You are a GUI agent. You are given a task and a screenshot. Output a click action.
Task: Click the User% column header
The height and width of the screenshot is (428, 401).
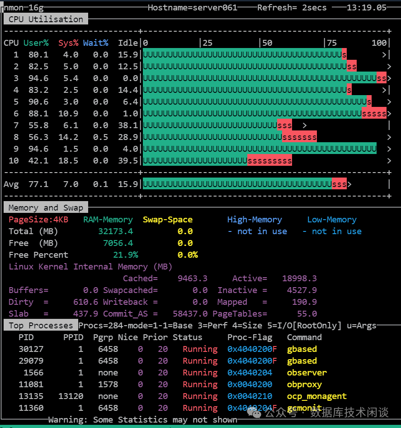pos(36,43)
